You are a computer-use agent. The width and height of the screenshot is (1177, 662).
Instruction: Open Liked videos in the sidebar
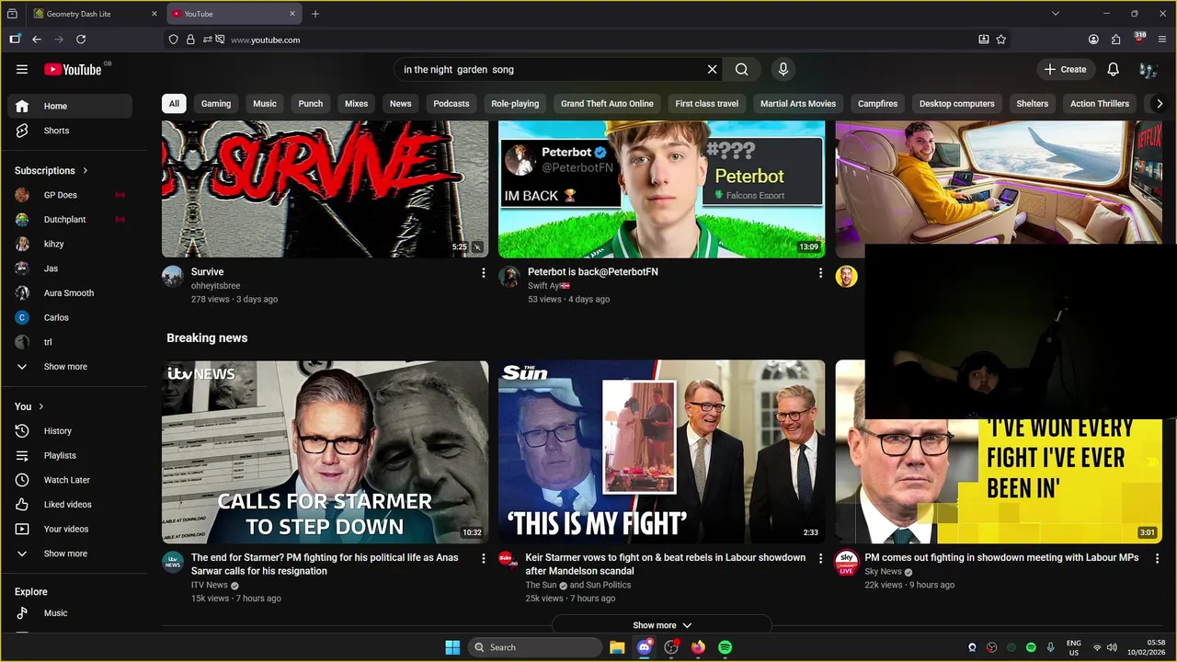70,505
